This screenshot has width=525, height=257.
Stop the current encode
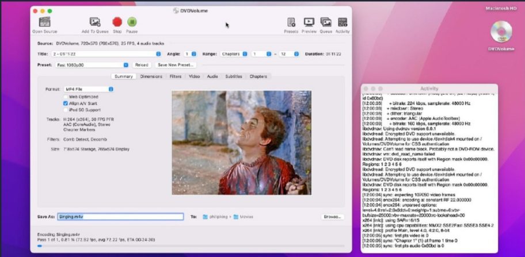[117, 22]
